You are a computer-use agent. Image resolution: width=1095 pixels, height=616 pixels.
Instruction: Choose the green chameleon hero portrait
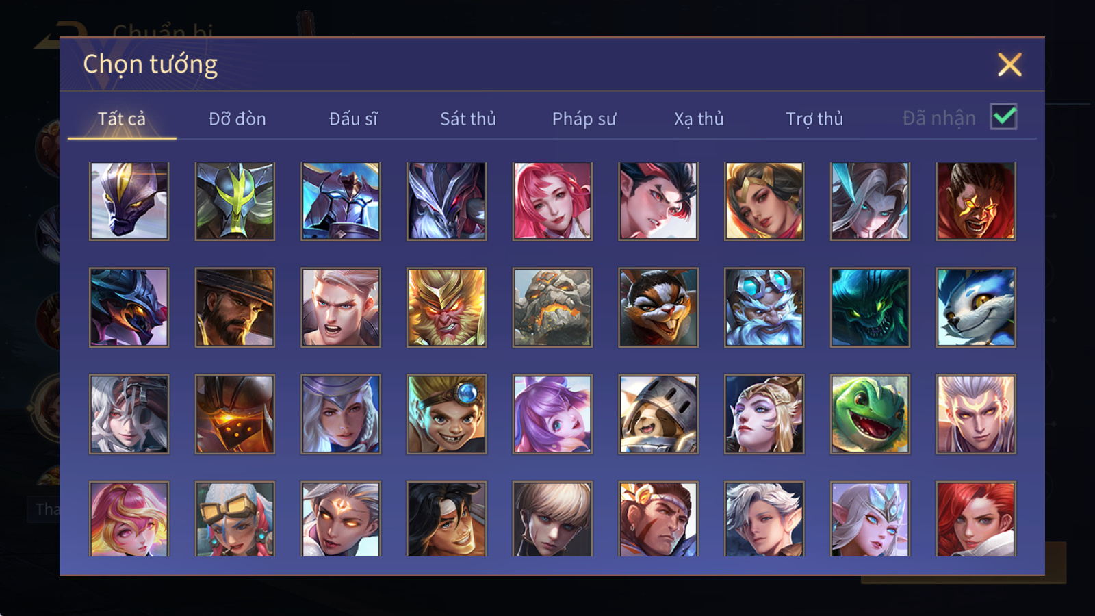point(870,414)
